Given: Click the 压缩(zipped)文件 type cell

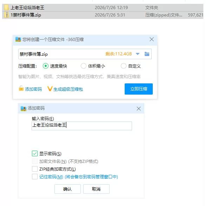Looking at the screenshot, I should tap(164, 15).
